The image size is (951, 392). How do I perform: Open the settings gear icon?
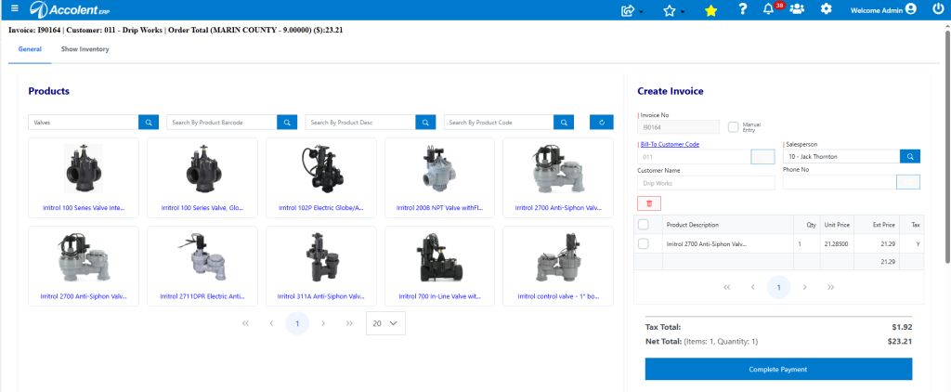[826, 9]
